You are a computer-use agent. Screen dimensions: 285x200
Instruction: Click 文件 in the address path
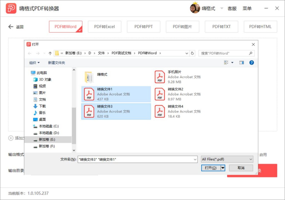pos(101,53)
